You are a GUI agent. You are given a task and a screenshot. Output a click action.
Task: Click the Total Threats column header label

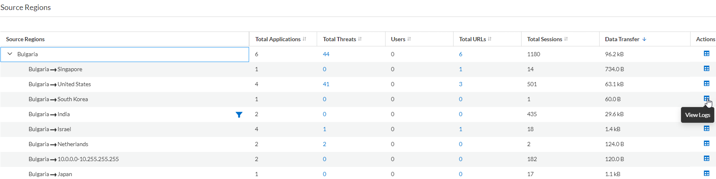point(339,39)
